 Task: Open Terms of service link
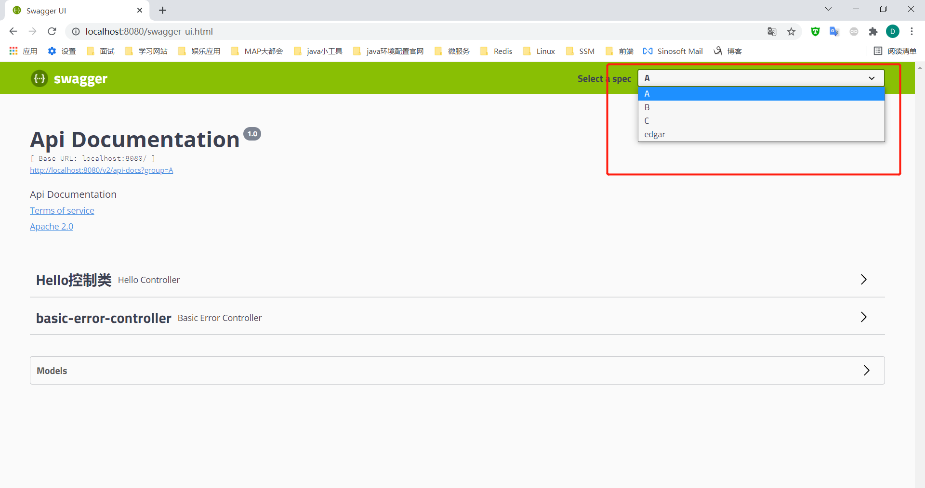pos(62,211)
